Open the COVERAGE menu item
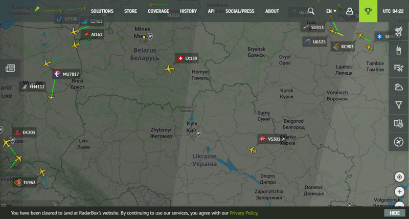This screenshot has width=409, height=219. [158, 11]
